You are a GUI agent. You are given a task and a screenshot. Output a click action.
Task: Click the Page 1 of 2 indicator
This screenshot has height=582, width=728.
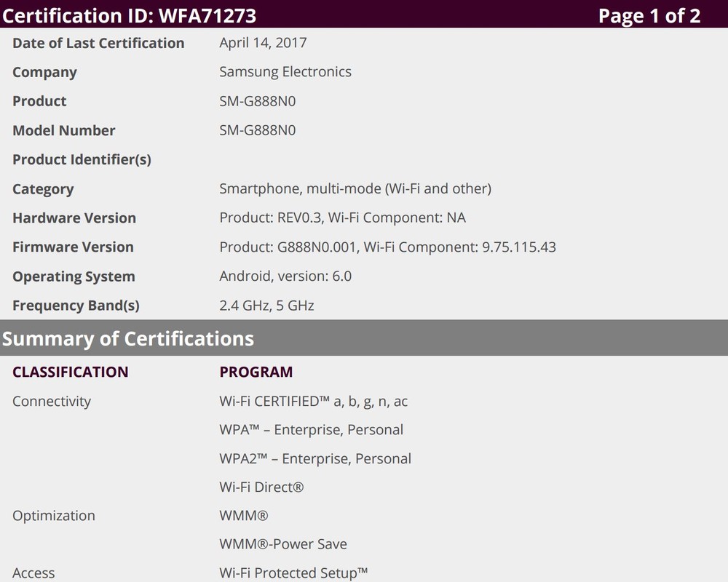tap(649, 16)
